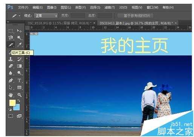The width and height of the screenshot is (194, 137).
Task: Open the 文件(F) menu
Action: point(23,8)
